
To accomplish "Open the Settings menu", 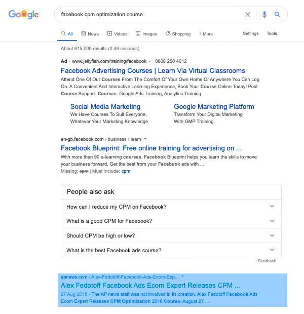I will coord(251,33).
